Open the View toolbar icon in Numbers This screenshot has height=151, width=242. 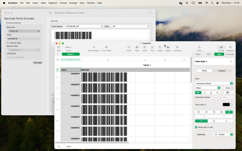tap(59, 47)
